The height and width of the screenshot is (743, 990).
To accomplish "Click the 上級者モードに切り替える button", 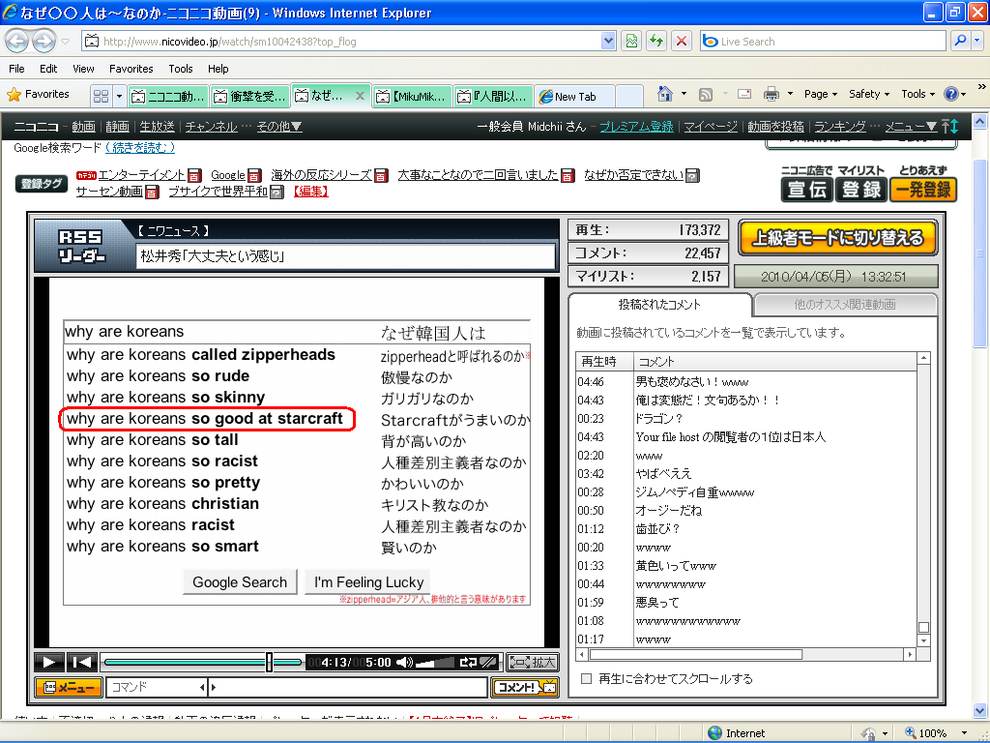I will [838, 238].
